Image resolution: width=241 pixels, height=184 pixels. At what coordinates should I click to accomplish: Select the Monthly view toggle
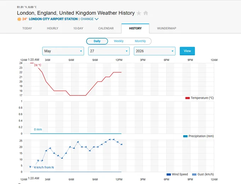tap(140, 41)
